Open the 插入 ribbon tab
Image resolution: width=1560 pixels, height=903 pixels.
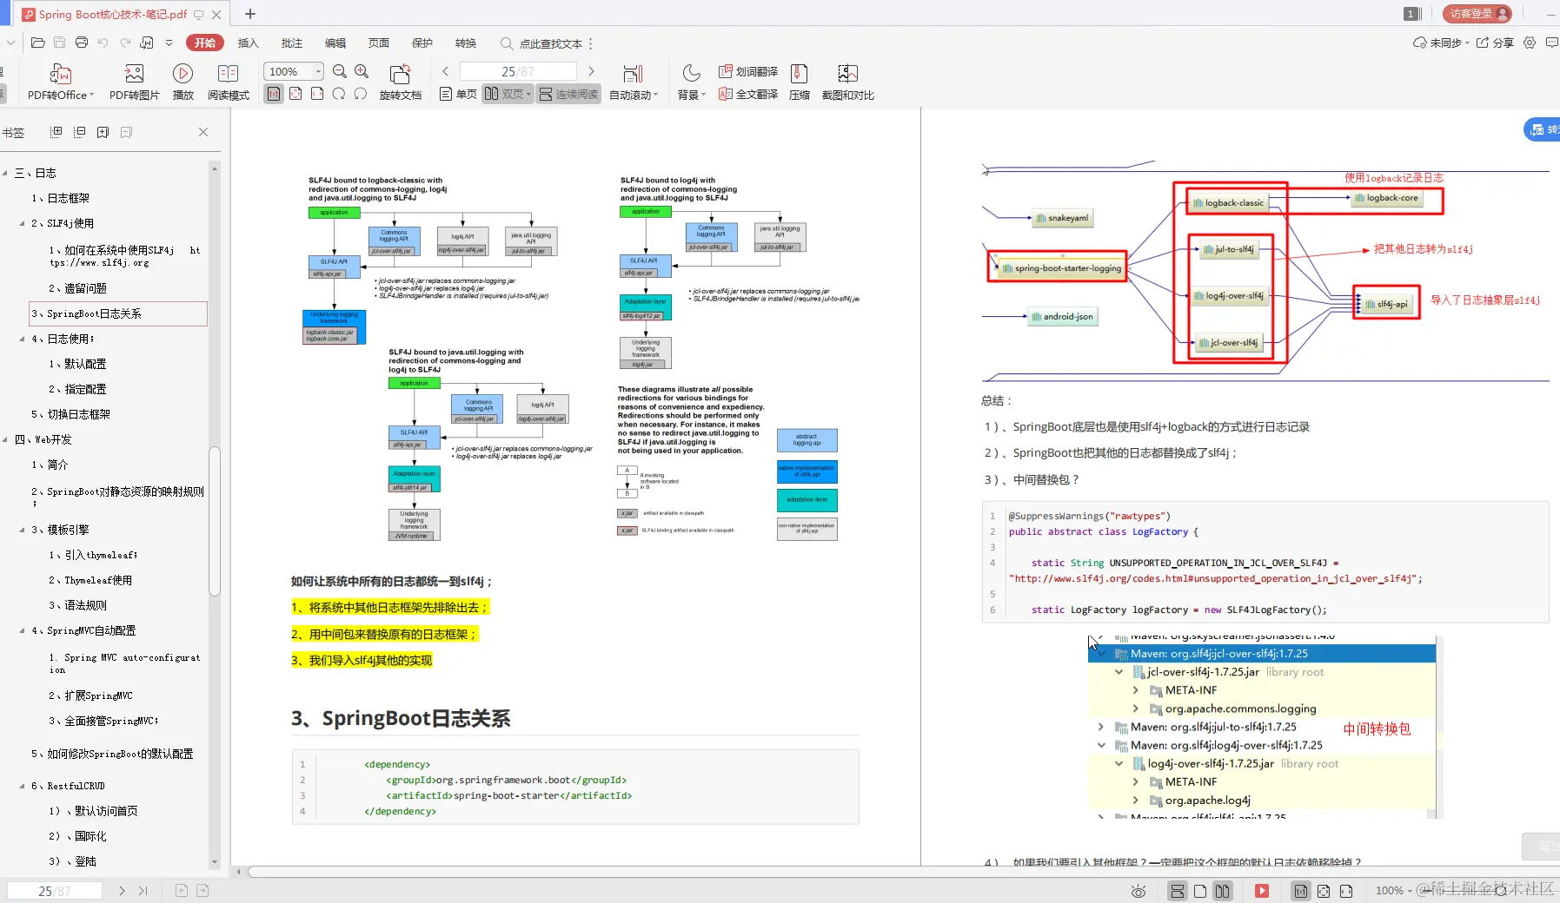pos(249,43)
